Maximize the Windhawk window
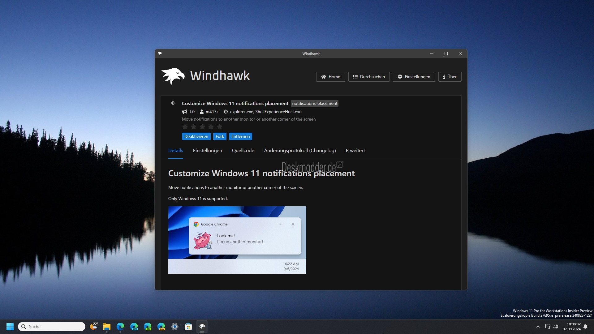 [446, 54]
